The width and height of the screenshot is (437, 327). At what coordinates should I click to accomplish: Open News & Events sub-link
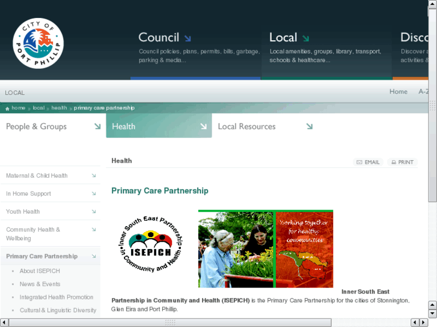pyautogui.click(x=40, y=284)
